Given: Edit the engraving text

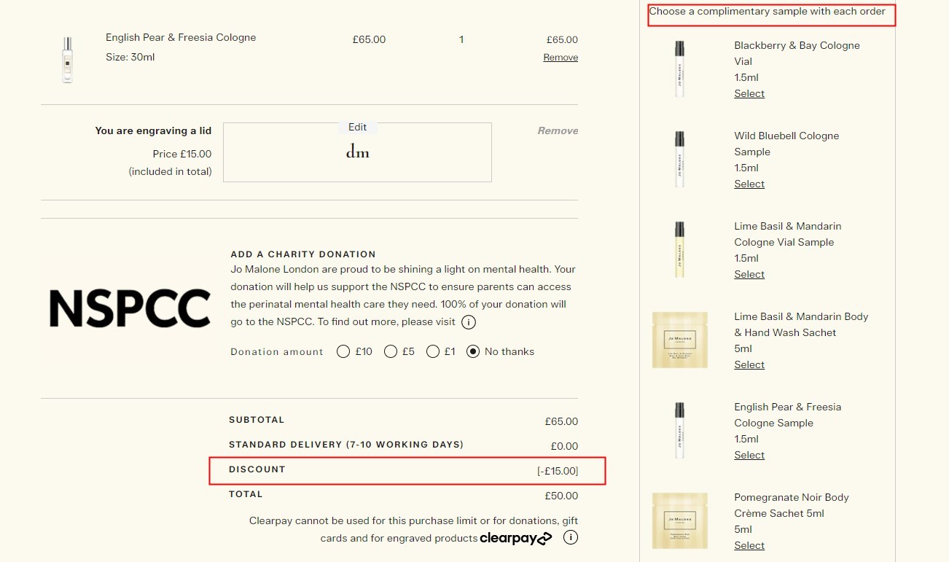Looking at the screenshot, I should tap(357, 127).
